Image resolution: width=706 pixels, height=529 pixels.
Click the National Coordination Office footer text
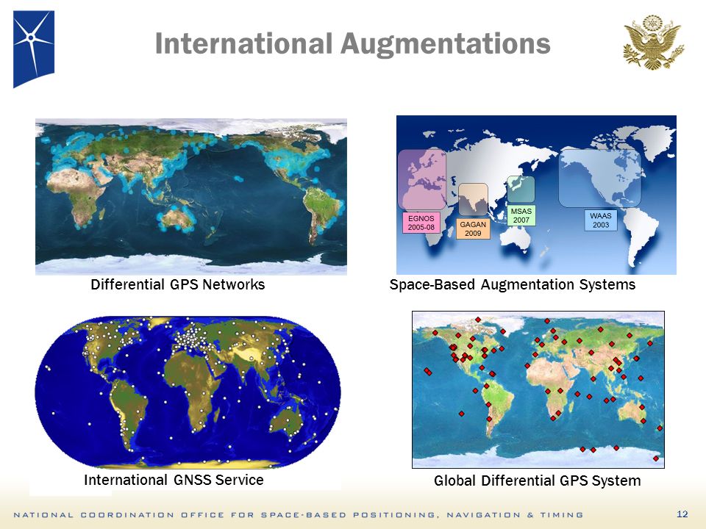point(299,514)
